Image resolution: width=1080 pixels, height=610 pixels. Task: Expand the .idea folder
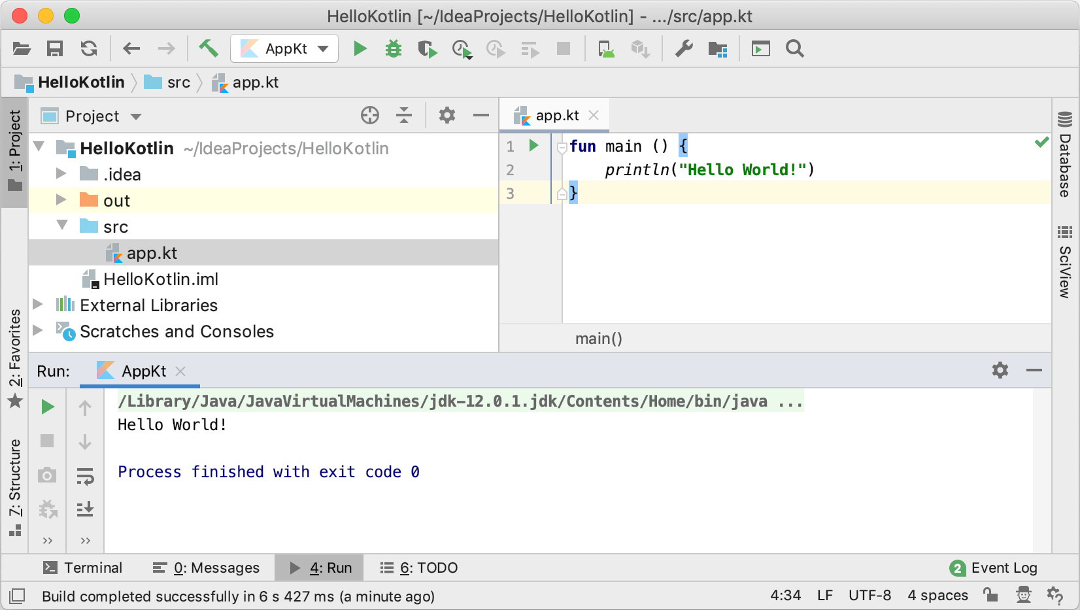61,173
